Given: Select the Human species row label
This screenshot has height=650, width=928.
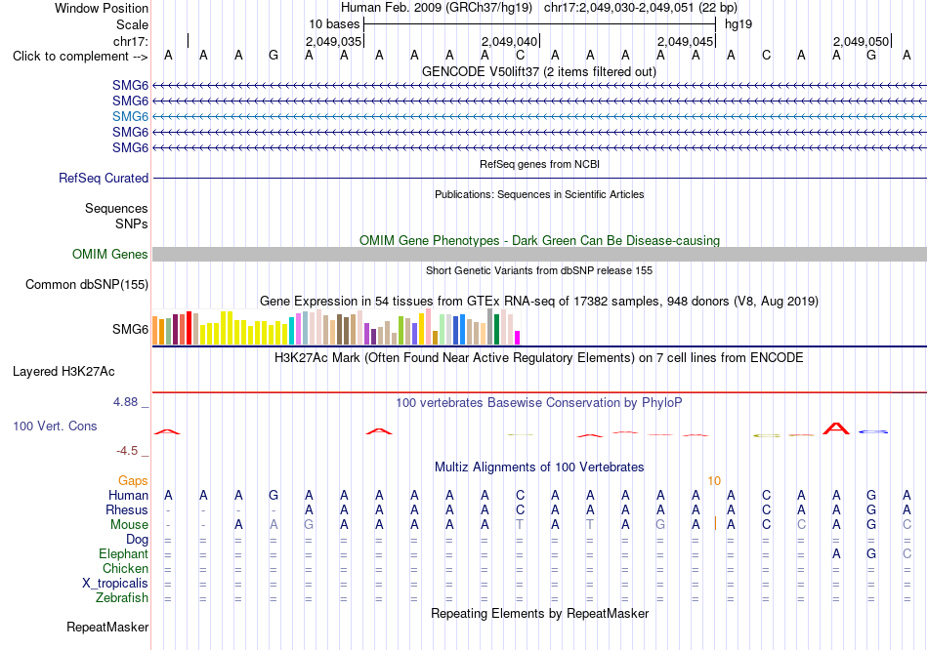Looking at the screenshot, I should tap(128, 496).
